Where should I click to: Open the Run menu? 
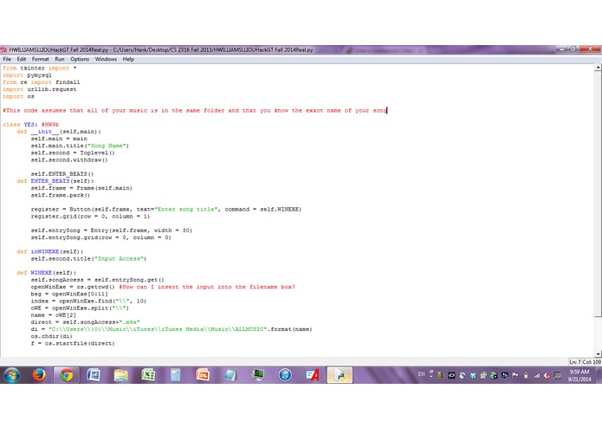(60, 59)
